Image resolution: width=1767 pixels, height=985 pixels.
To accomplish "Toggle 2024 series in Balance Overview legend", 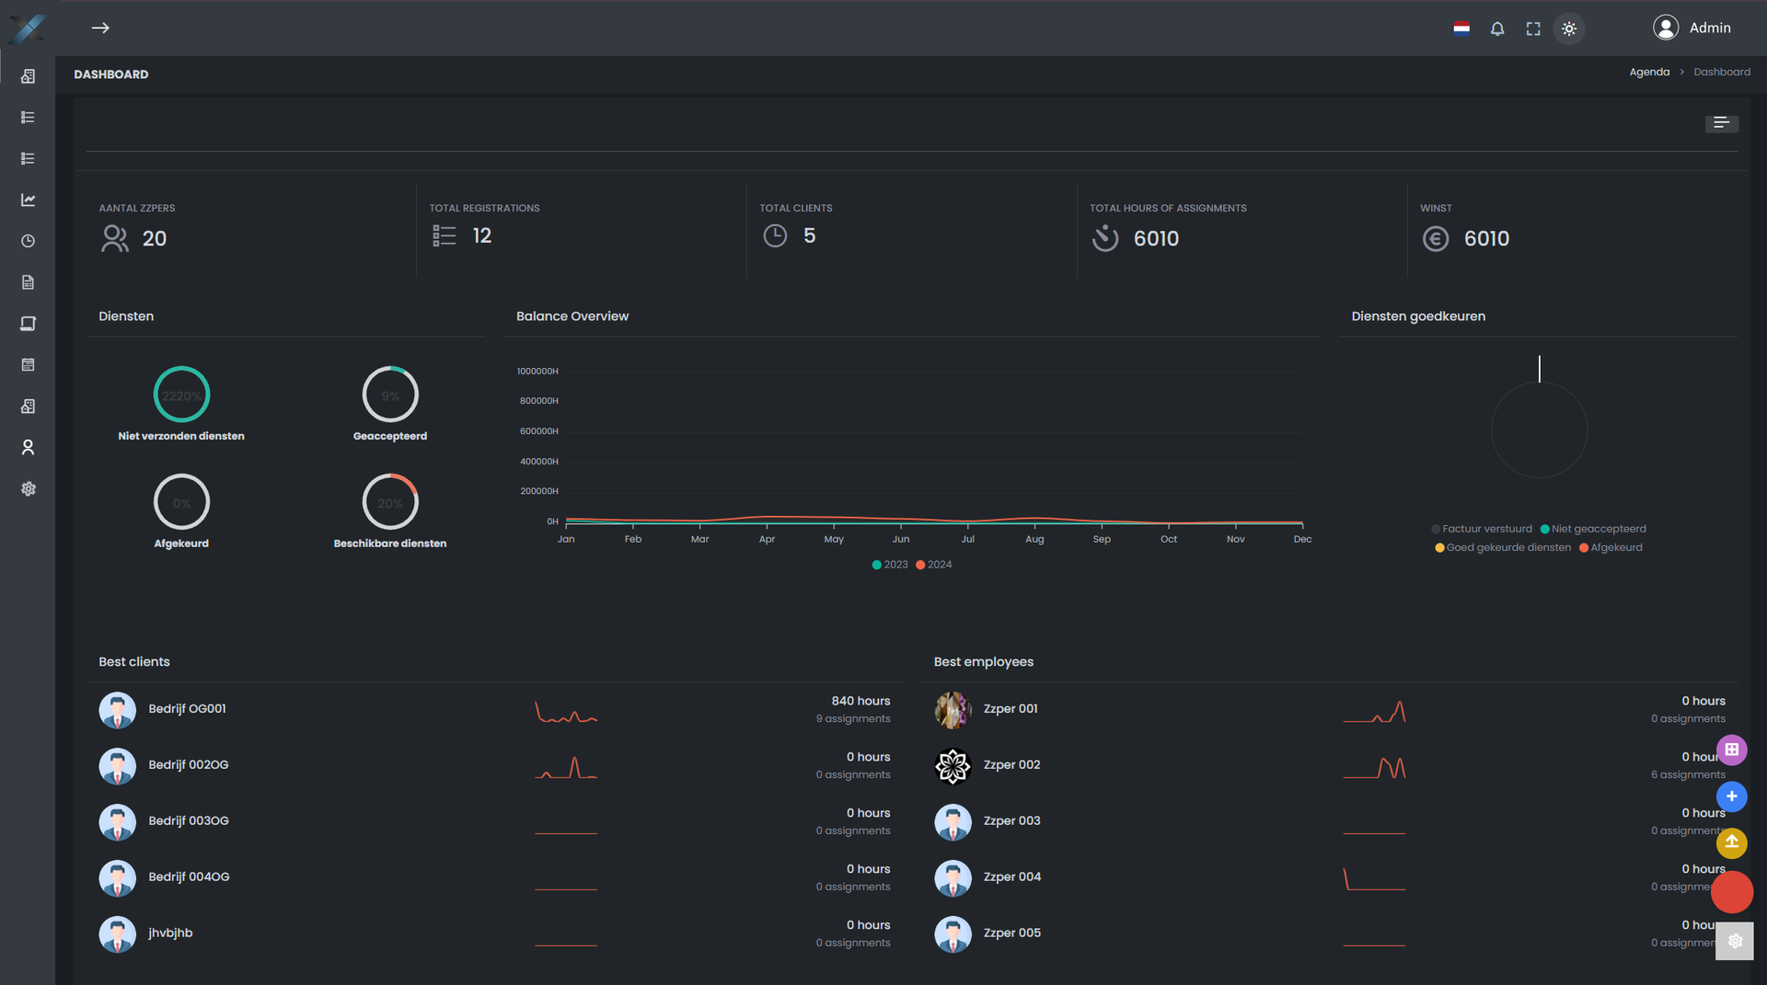I will coord(934,565).
